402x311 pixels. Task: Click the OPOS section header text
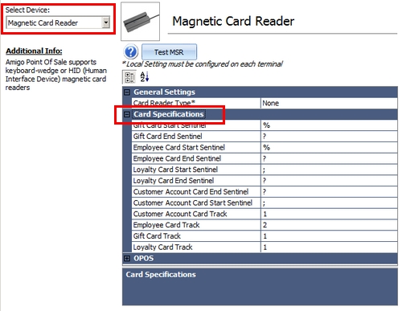144,259
